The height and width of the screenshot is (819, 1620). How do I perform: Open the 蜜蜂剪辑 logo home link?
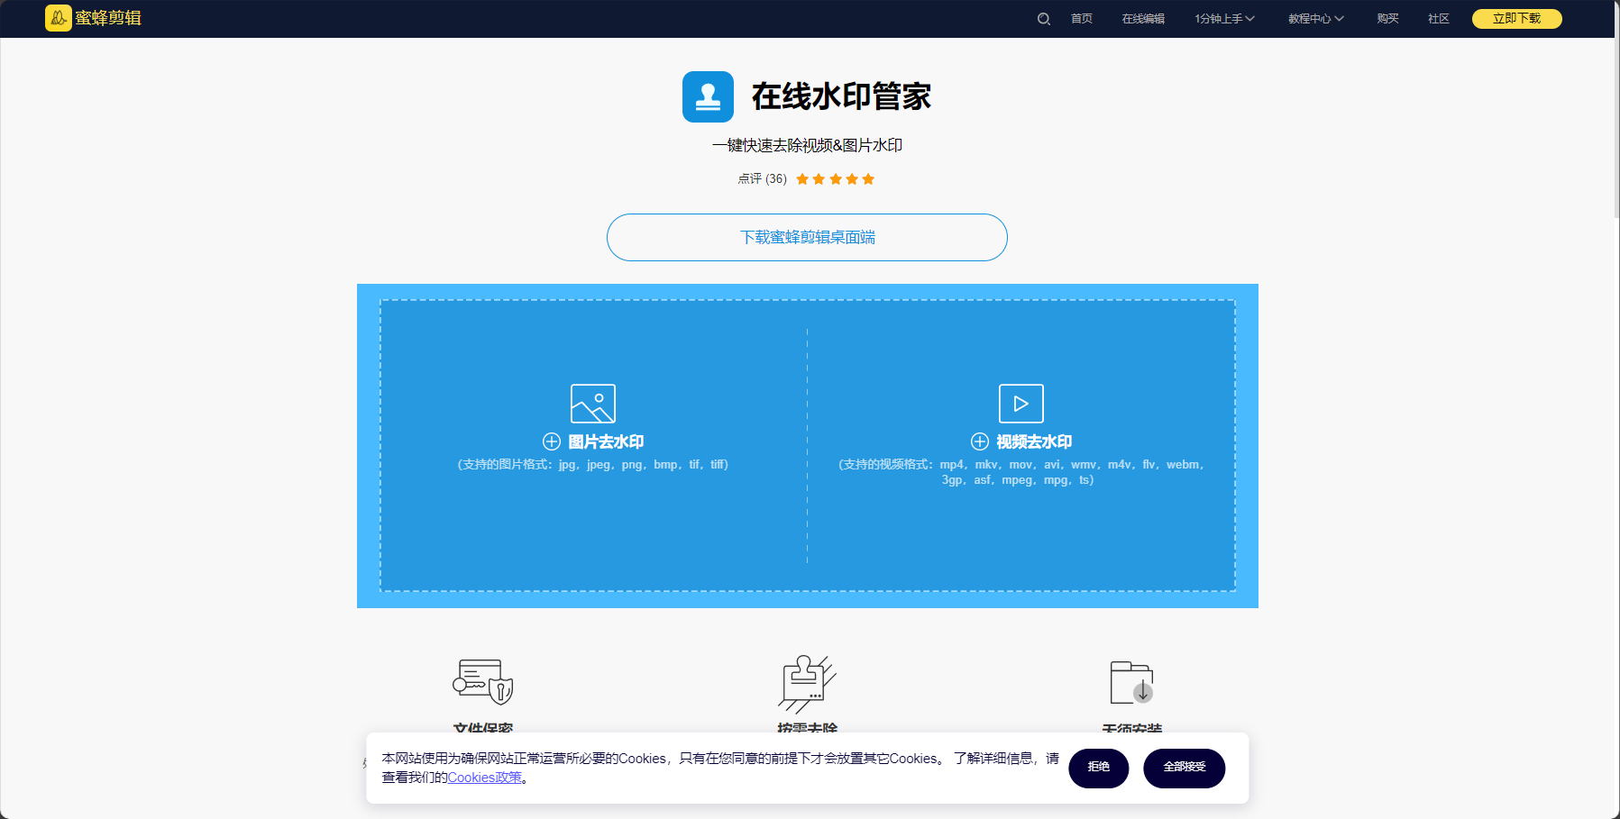(94, 18)
